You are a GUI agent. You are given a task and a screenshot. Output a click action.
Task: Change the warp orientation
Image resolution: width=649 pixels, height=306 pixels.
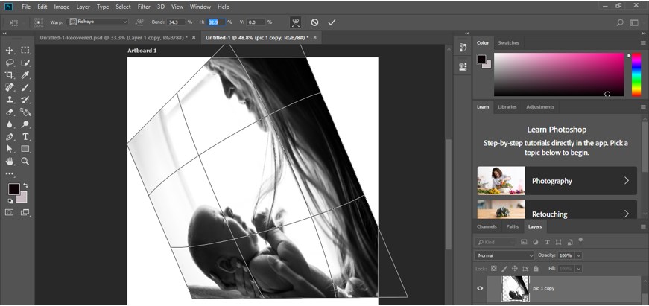(140, 22)
